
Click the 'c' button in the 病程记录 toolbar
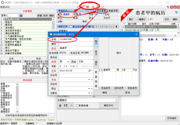pyautogui.click(x=108, y=26)
